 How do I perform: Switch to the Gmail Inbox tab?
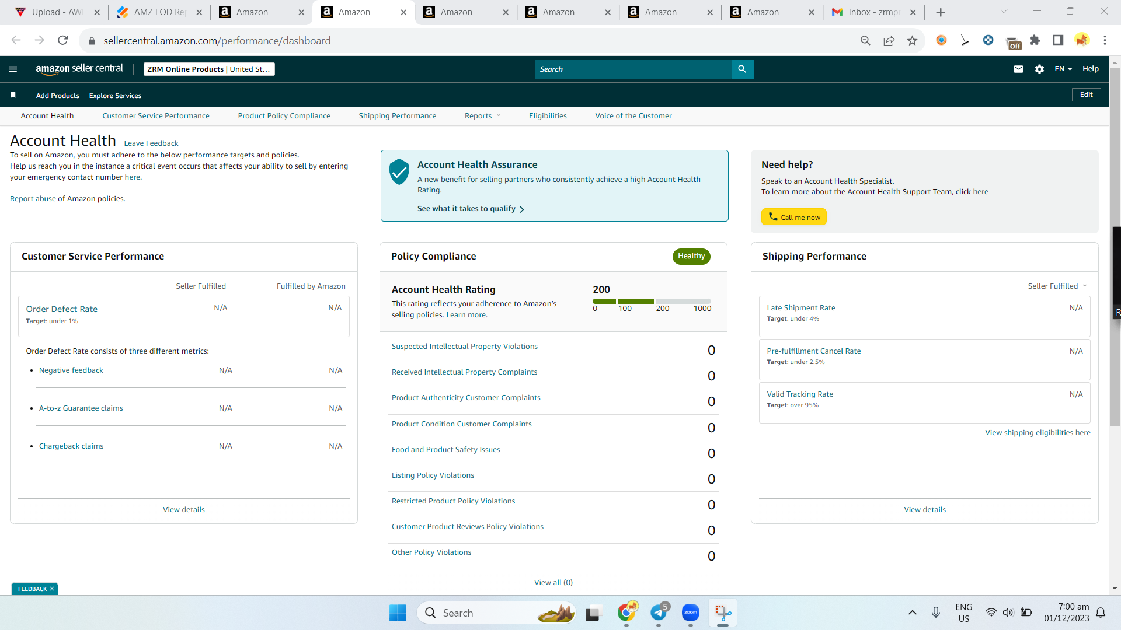click(x=873, y=12)
